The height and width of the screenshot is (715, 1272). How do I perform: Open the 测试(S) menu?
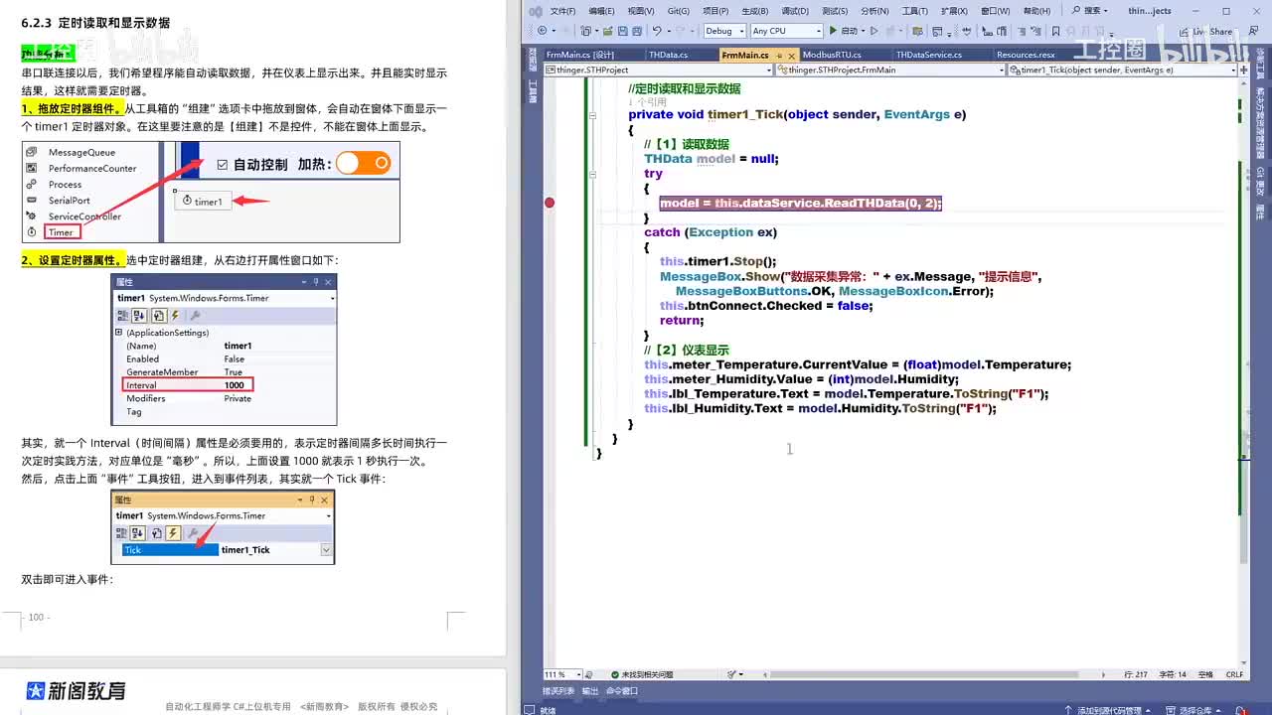point(835,11)
